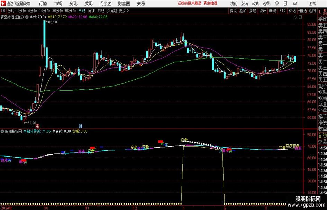This screenshot has width=327, height=210.
Task: Open the 资讯 menu
Action: pos(73,3)
